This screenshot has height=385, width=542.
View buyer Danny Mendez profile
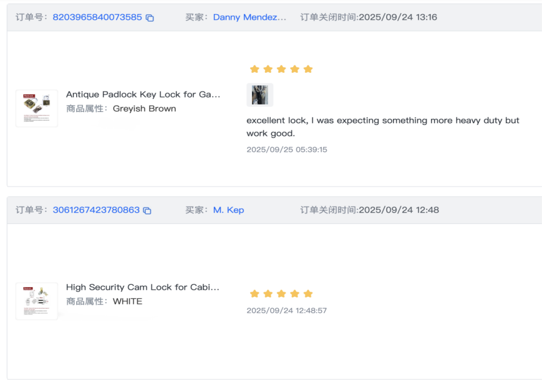click(249, 17)
